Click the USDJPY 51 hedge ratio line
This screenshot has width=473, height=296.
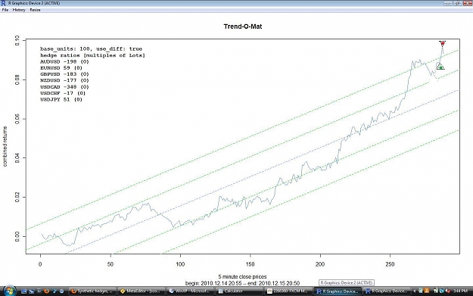pos(61,100)
